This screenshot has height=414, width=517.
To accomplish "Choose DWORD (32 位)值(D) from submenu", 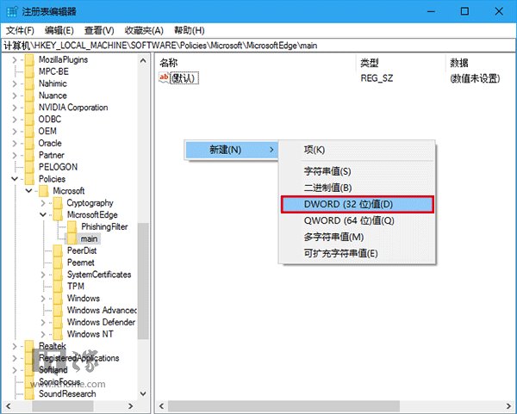I will [357, 205].
